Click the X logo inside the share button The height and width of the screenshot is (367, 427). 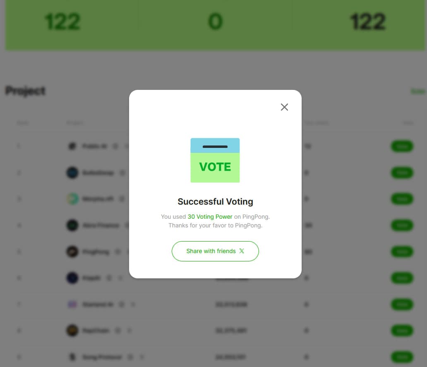click(x=242, y=251)
